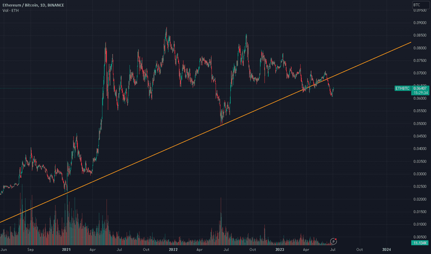Click the Apr label just after 2021

(x=92, y=249)
